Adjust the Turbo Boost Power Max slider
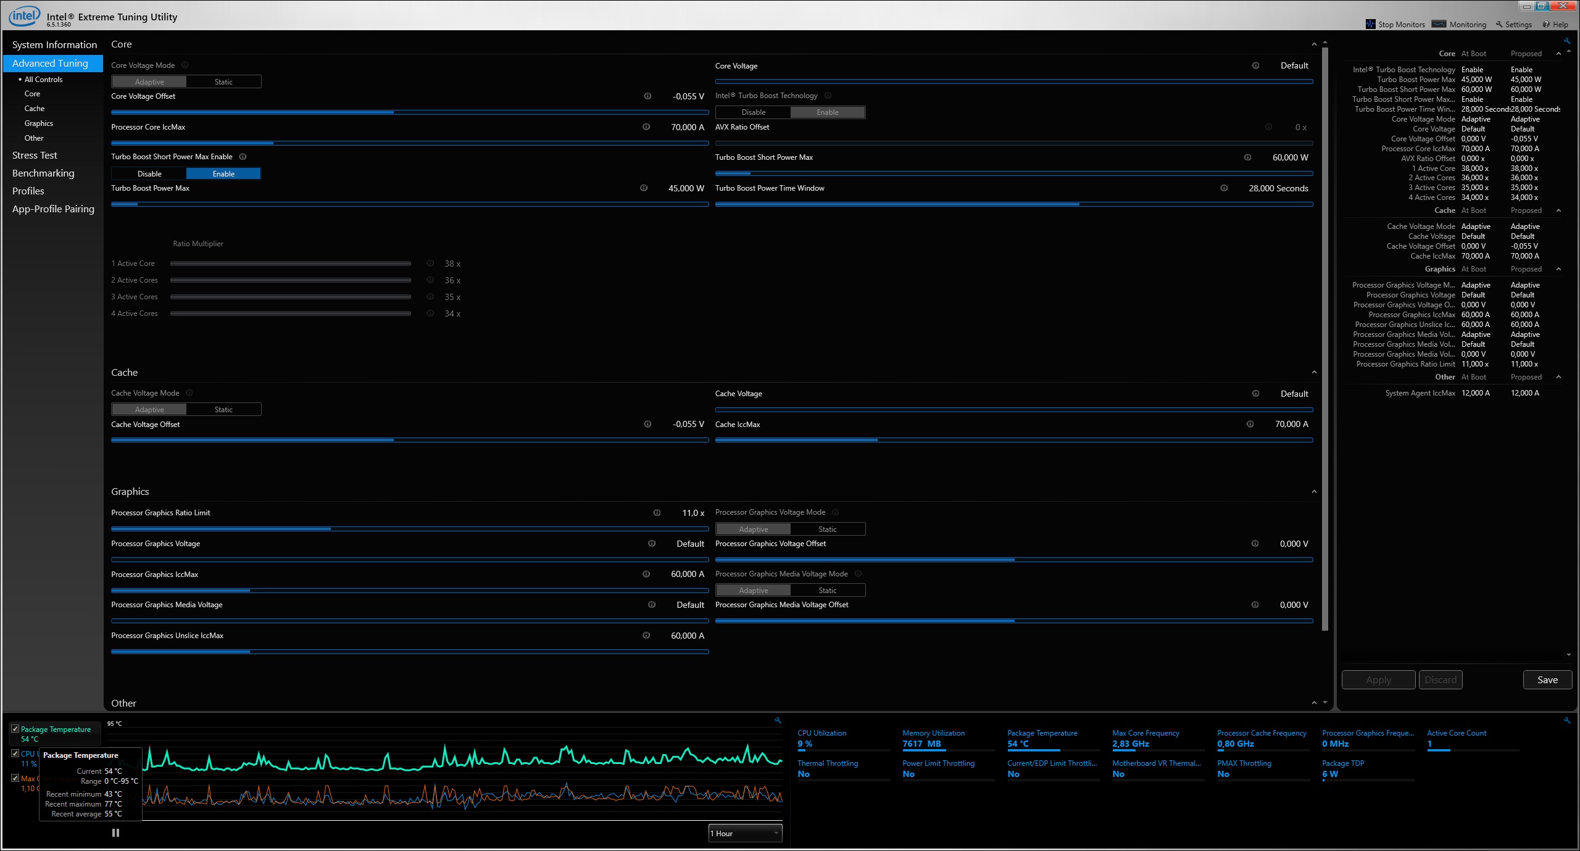 [x=410, y=204]
